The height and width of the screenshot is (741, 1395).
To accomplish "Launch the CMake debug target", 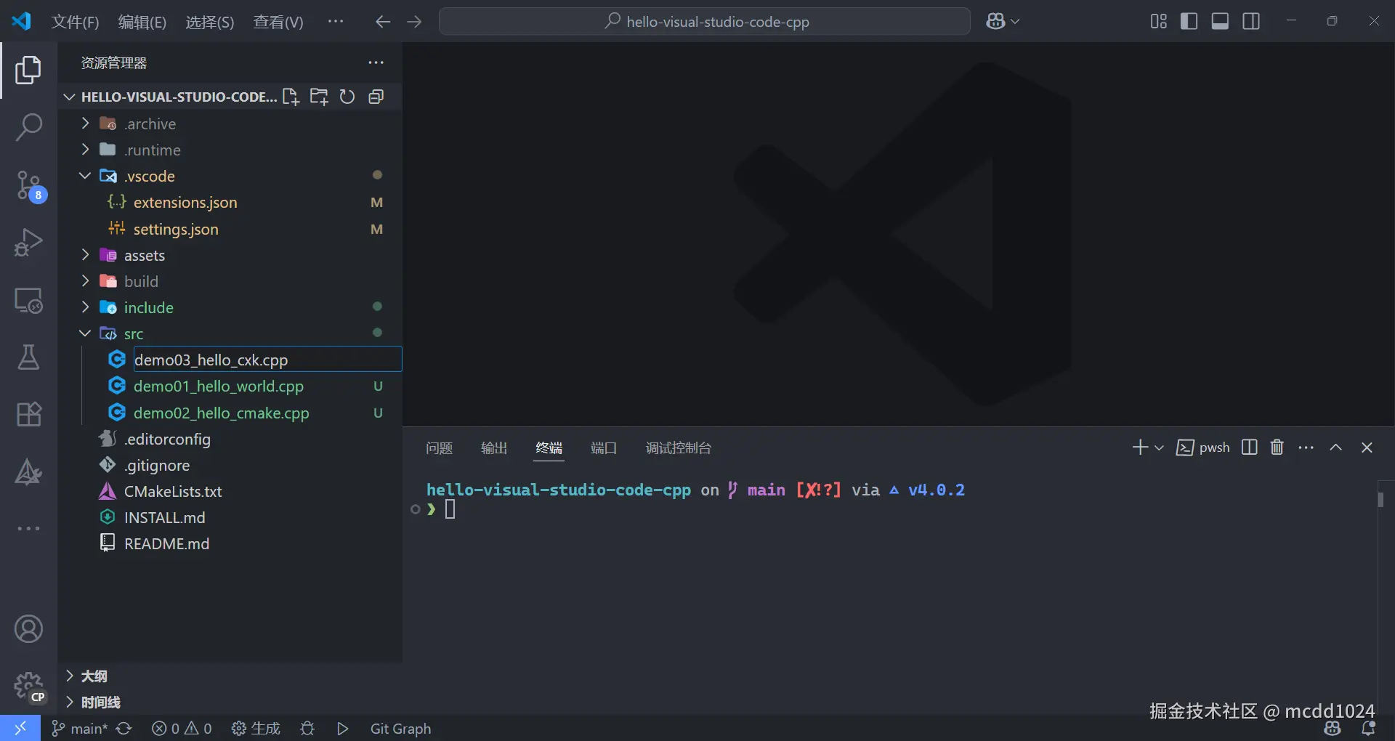I will coord(307,728).
